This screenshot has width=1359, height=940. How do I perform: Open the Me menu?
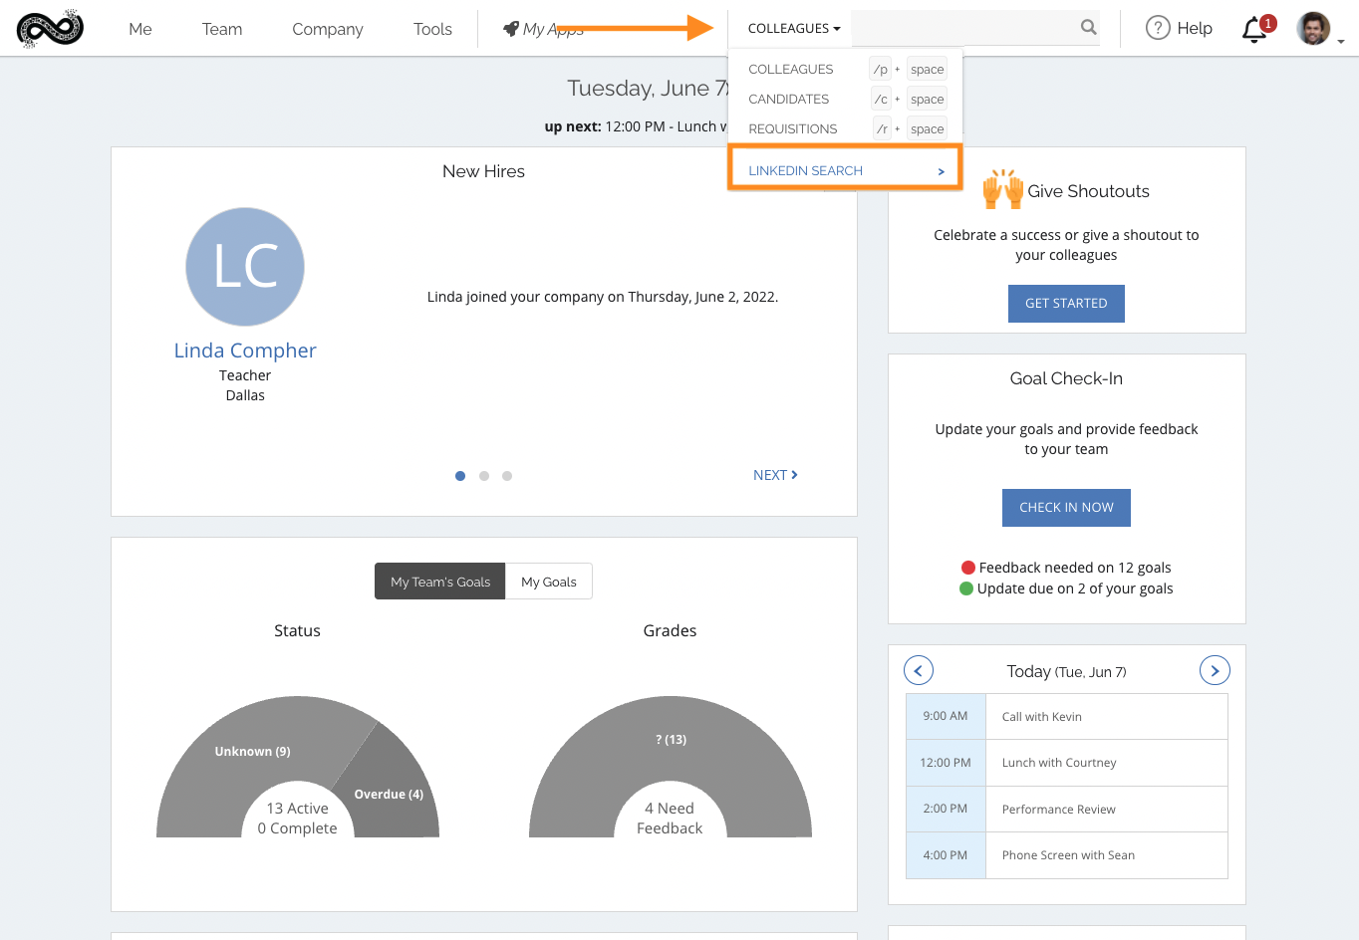coord(140,29)
